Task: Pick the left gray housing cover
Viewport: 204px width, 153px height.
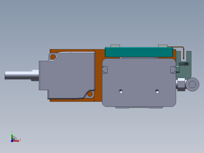Action: pyautogui.click(x=67, y=75)
